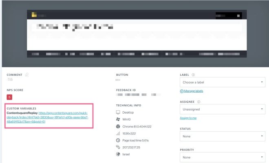The height and width of the screenshot is (163, 269).
Task: Expand the Priority dropdown
Action: coord(222,157)
